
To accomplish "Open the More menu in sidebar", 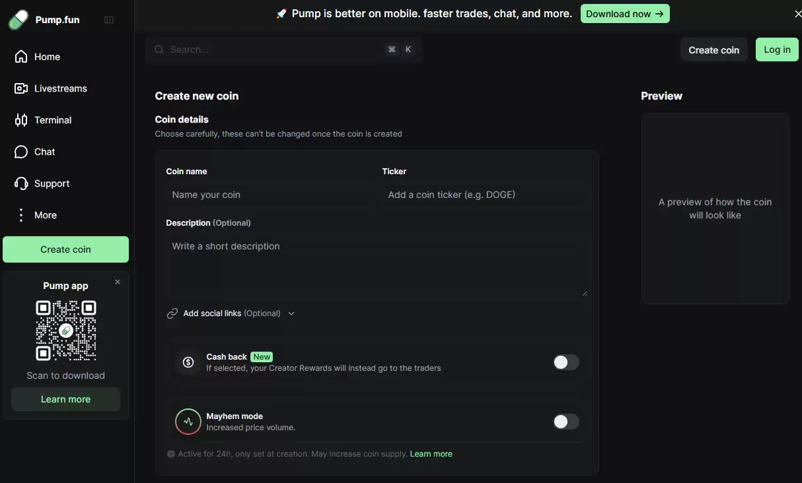I will [45, 215].
